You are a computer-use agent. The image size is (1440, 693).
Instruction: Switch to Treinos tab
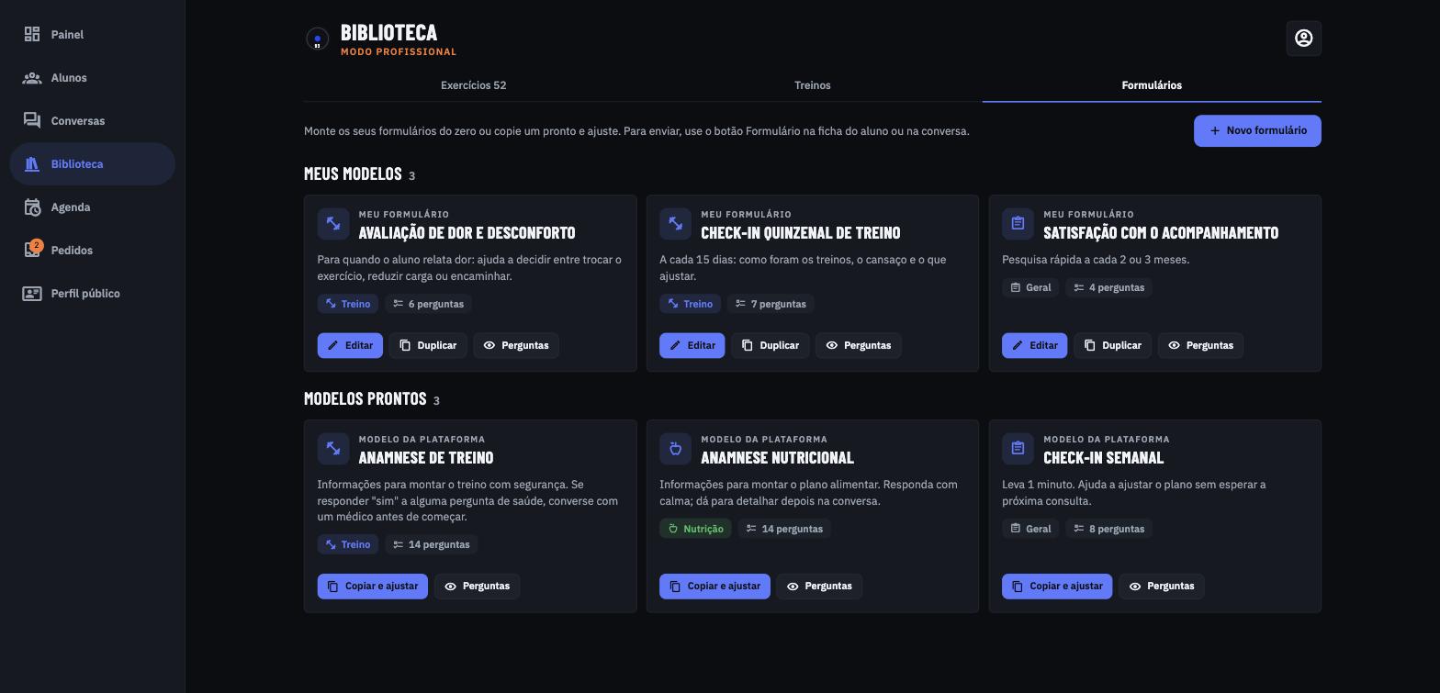812,85
